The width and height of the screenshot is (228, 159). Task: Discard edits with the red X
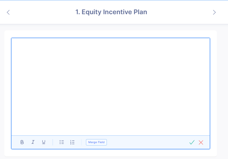(201, 142)
